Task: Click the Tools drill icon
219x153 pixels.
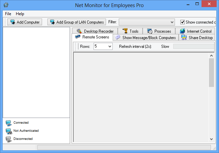Action: 125,31
